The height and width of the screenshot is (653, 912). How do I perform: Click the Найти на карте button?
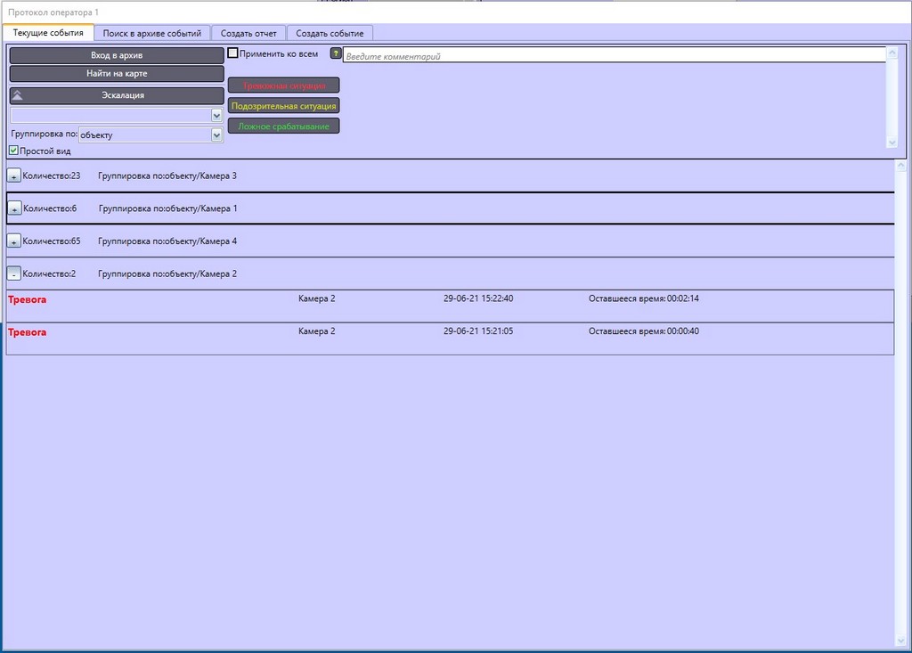(x=117, y=74)
